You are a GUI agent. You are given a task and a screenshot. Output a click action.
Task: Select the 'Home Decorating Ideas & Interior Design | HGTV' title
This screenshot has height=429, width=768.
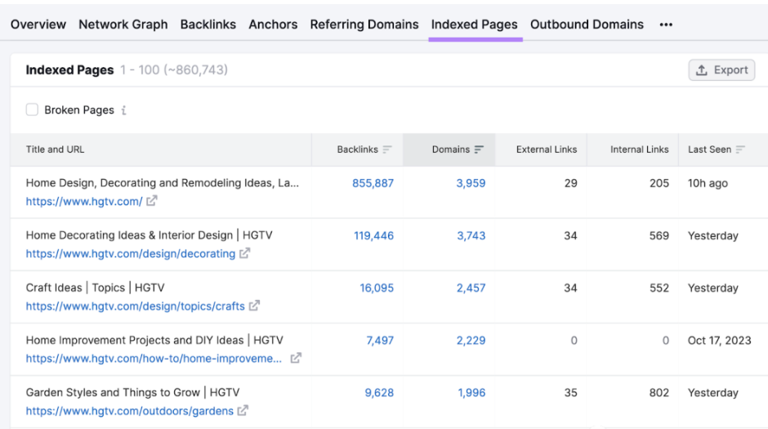pyautogui.click(x=149, y=235)
